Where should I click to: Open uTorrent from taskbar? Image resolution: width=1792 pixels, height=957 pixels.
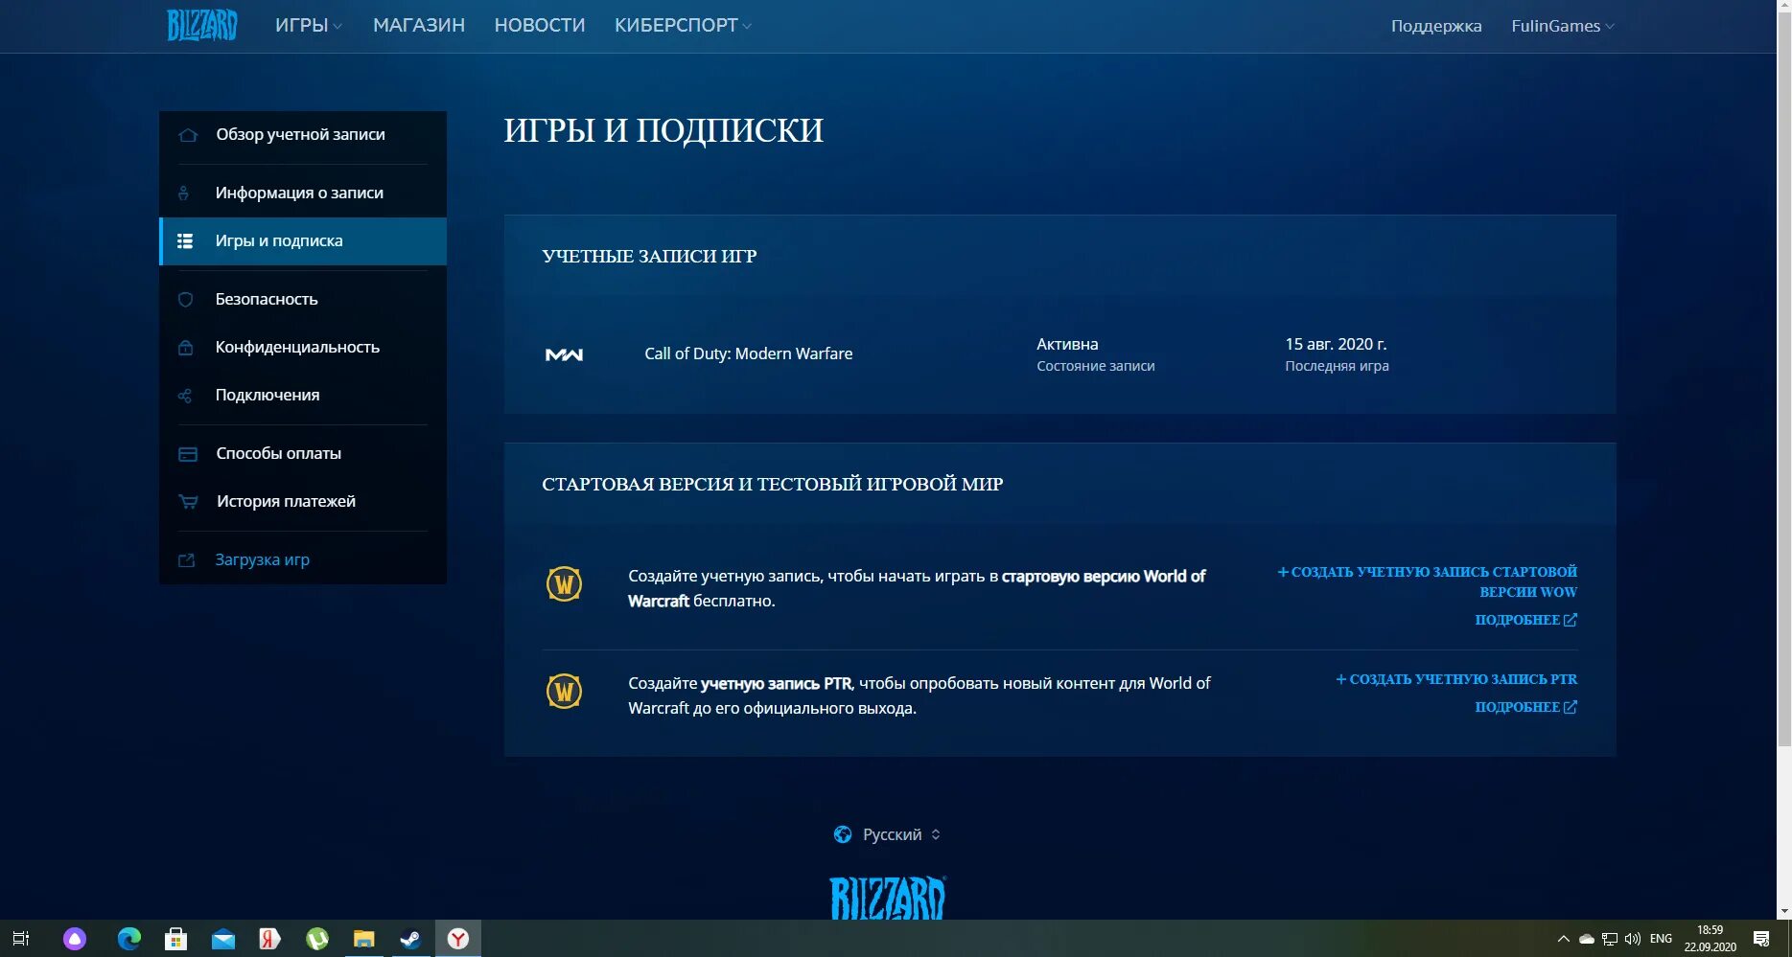click(x=316, y=939)
